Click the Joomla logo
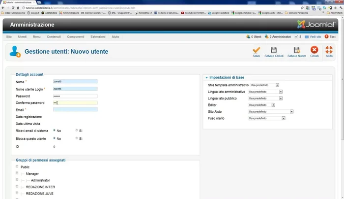Viewport: 344px width, 199px height. click(316, 24)
